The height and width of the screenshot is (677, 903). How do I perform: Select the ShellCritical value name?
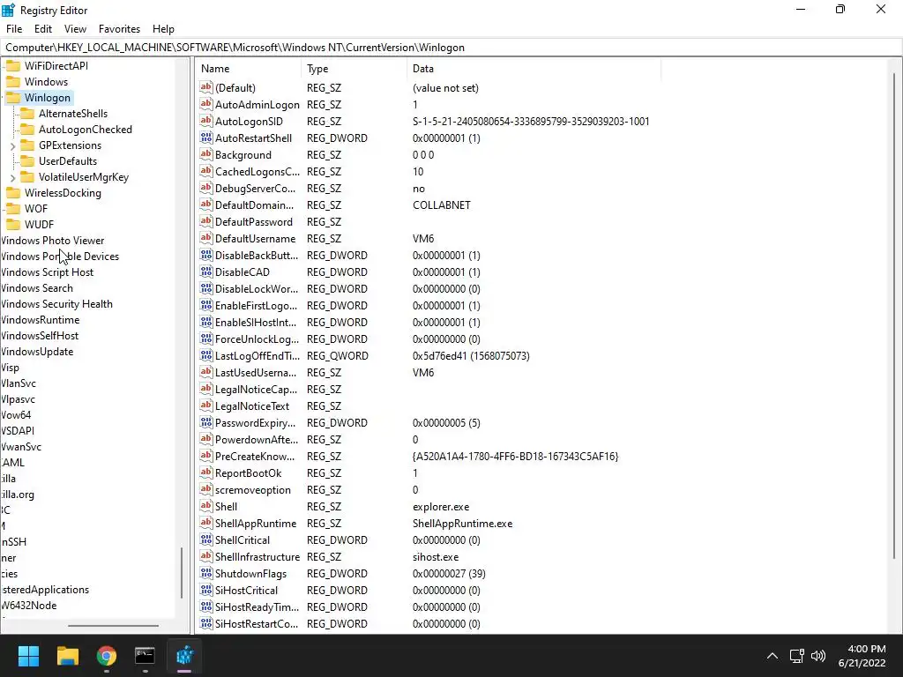pyautogui.click(x=243, y=540)
